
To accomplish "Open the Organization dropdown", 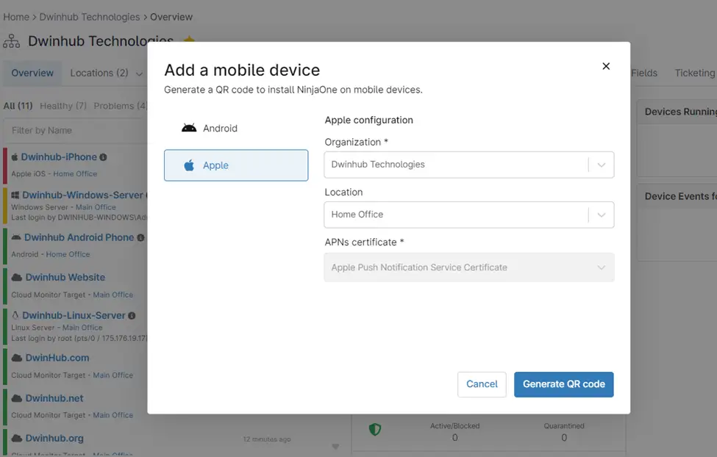I will point(468,165).
